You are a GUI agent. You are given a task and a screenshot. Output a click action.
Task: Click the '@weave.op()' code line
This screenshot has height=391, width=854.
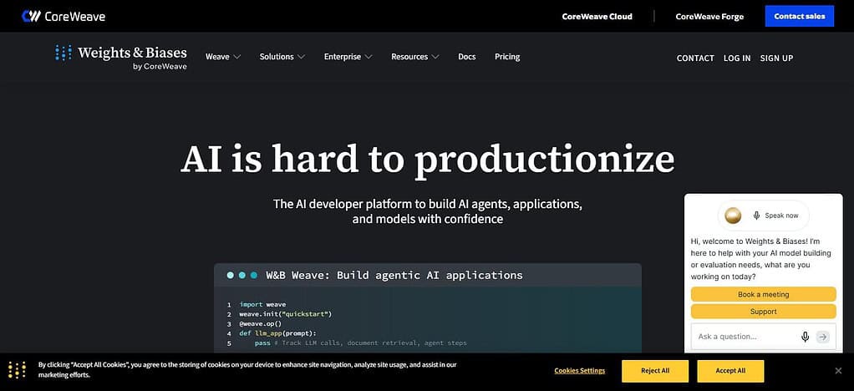(261, 323)
